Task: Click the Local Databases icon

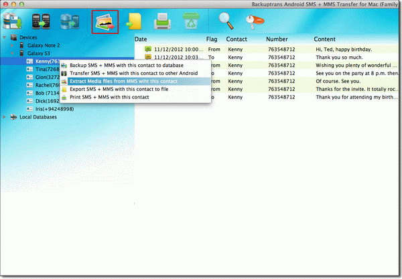Action: coord(13,117)
